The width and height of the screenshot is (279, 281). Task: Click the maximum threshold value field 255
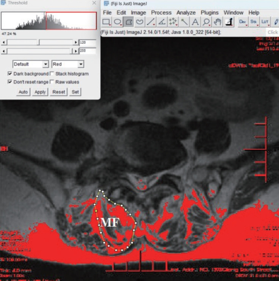pyautogui.click(x=88, y=51)
